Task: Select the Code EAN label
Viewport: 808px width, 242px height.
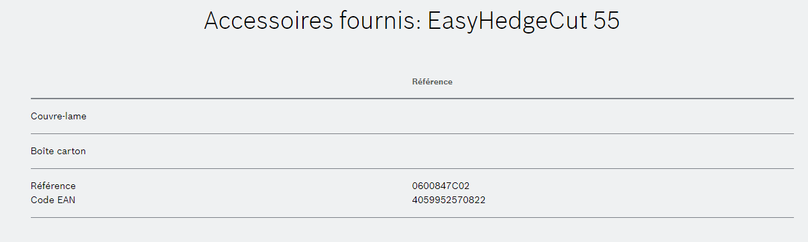Action: click(x=53, y=200)
